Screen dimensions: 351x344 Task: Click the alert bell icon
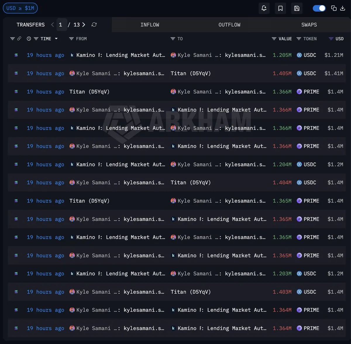click(x=264, y=8)
